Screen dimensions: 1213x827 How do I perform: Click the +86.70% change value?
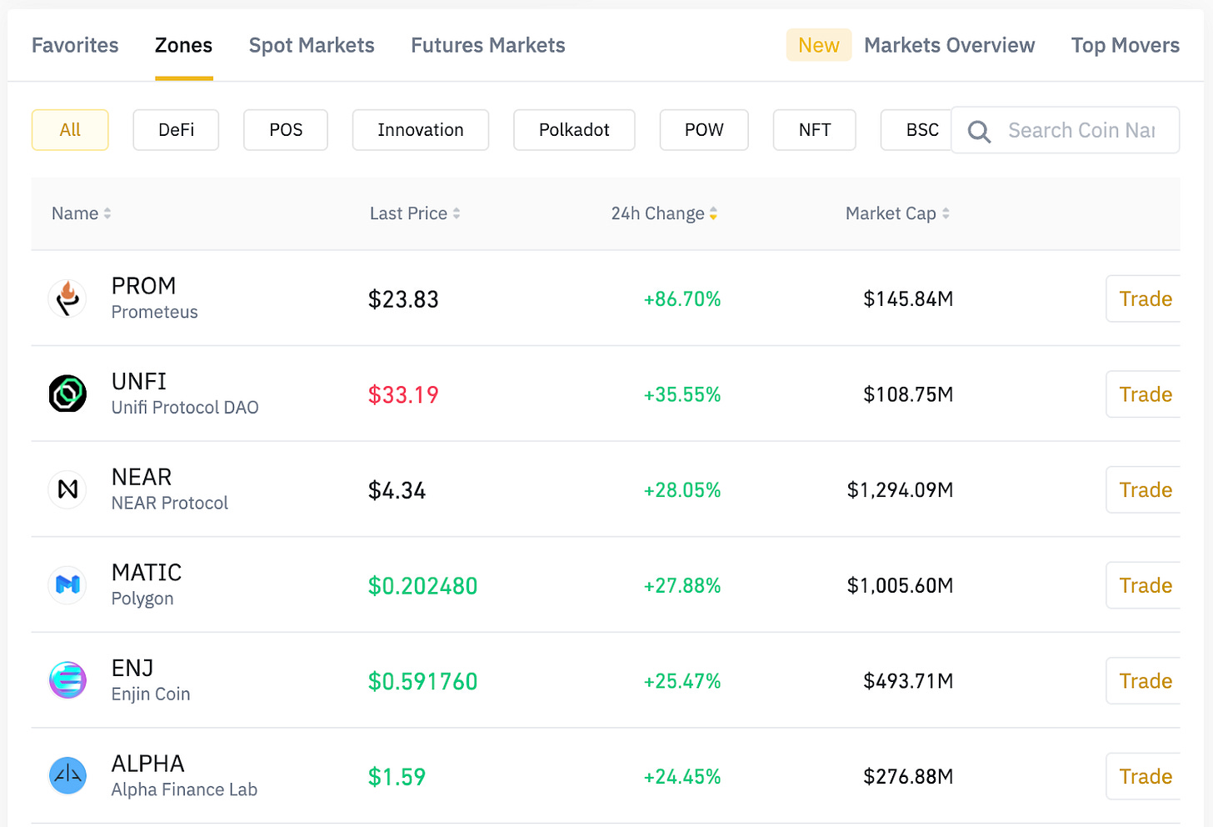pos(682,298)
